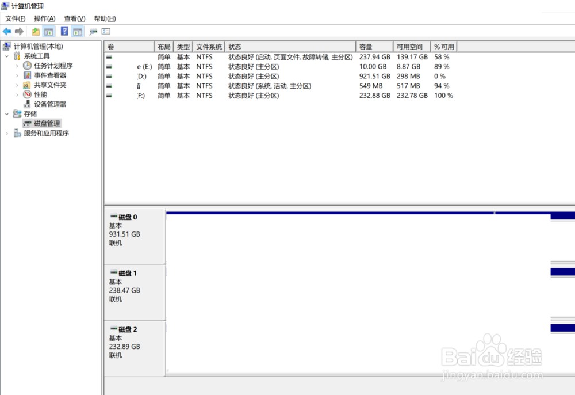Viewport: 575px width, 395px height.
Task: Click the 计算机管理 title bar app icon
Action: (x=5, y=6)
